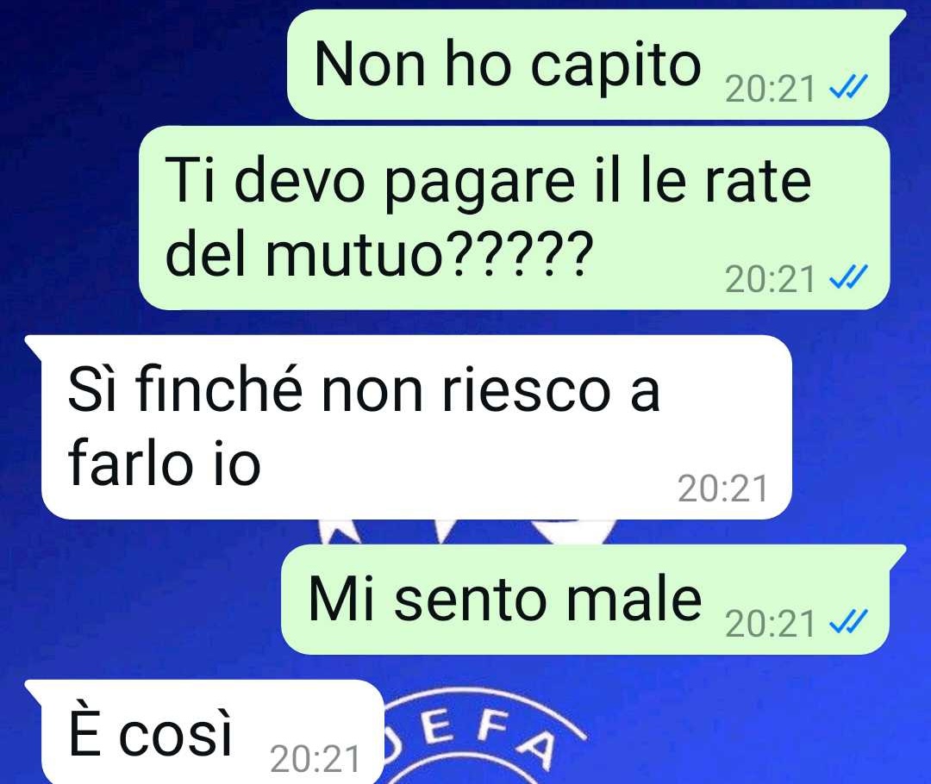
Task: Click the timestamp on the mutuo message
Action: click(x=770, y=279)
